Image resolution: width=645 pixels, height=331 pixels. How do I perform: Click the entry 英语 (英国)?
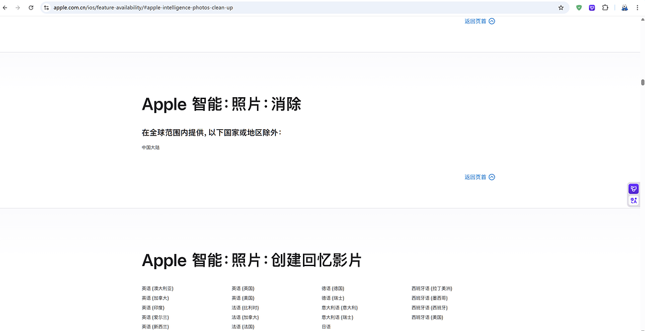click(243, 289)
